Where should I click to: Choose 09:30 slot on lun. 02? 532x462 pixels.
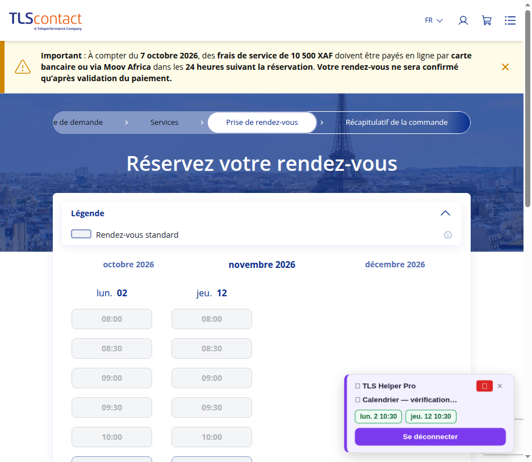pos(112,408)
